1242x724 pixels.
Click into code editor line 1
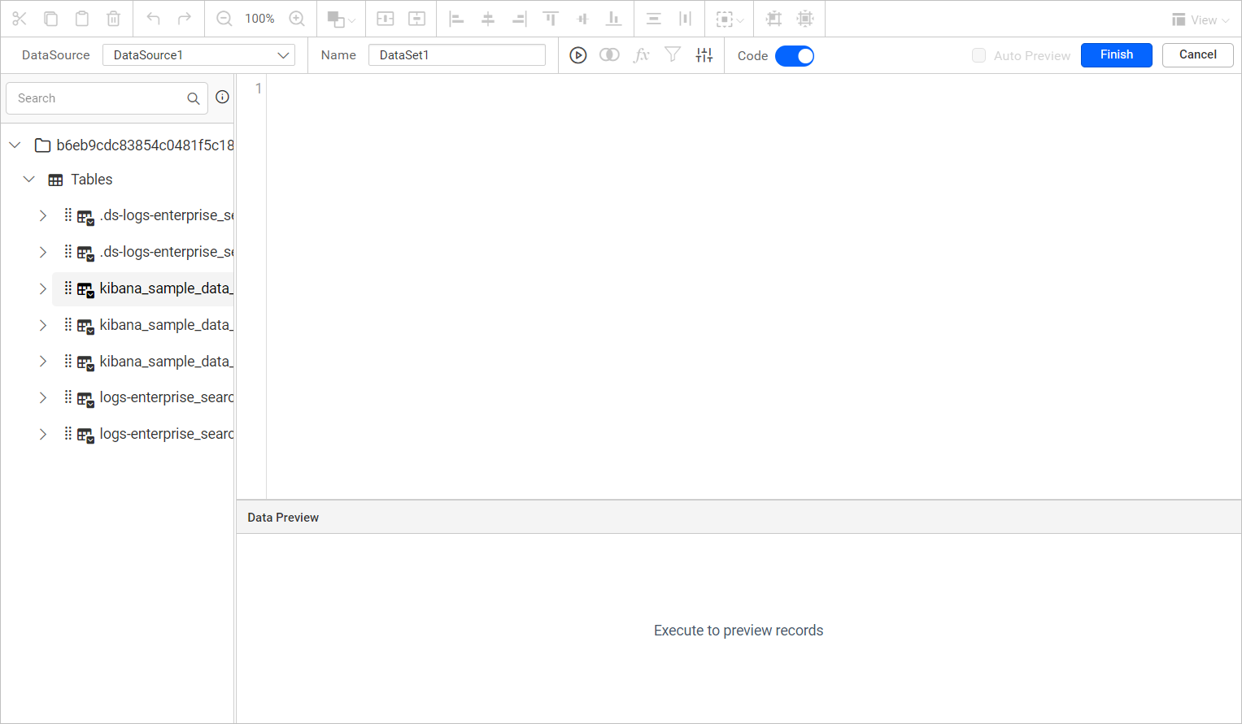tap(753, 89)
